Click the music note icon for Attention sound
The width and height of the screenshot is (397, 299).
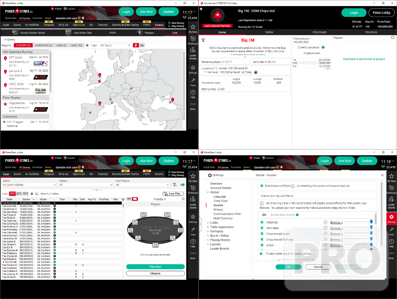(326, 222)
